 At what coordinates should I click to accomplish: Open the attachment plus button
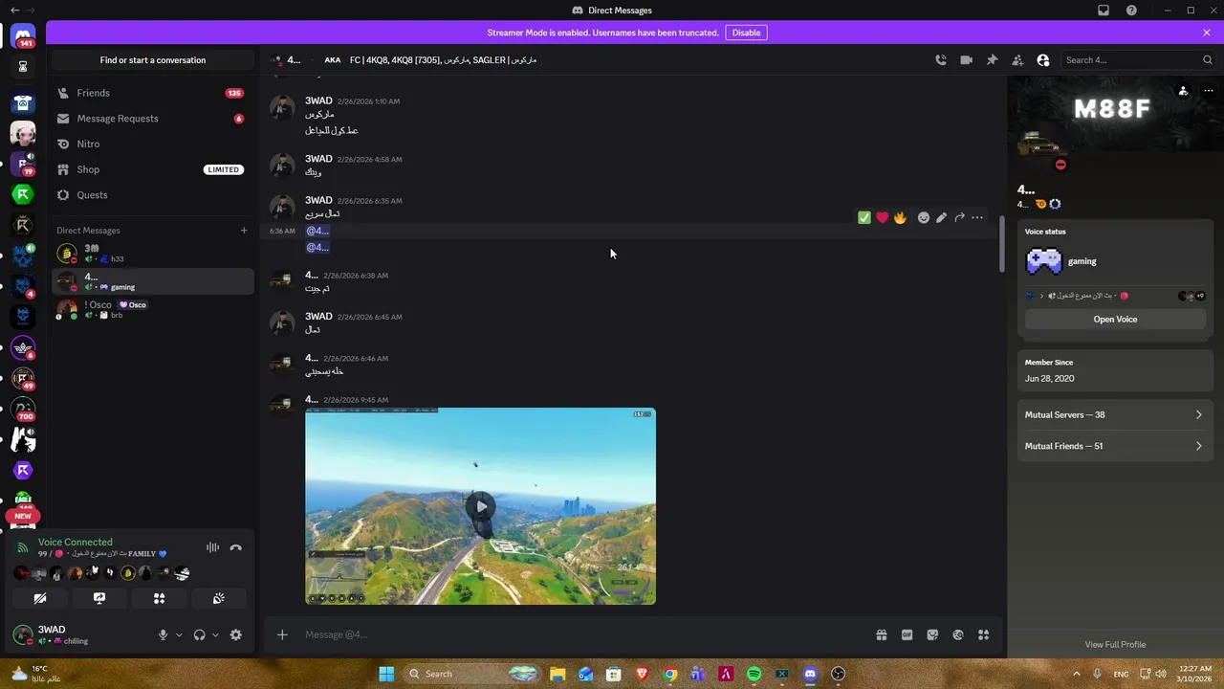coord(282,634)
